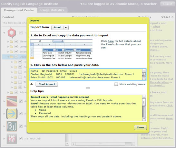This screenshot has width=176, height=148.
Task: Expand the striped pastel course row arrow
Action: coord(4,101)
